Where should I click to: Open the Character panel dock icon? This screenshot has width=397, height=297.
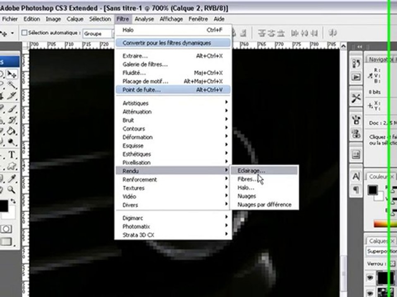(x=356, y=176)
